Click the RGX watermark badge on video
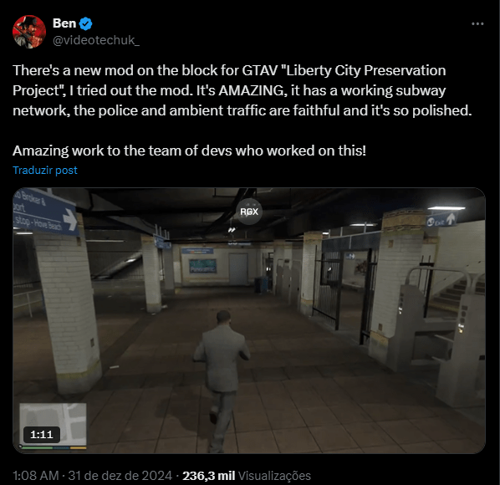The width and height of the screenshot is (500, 485). click(249, 212)
